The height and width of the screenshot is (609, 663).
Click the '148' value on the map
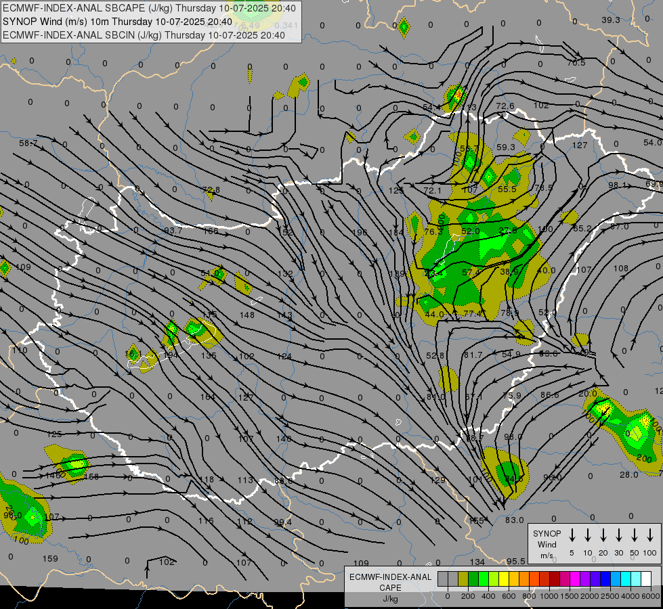[x=247, y=315]
